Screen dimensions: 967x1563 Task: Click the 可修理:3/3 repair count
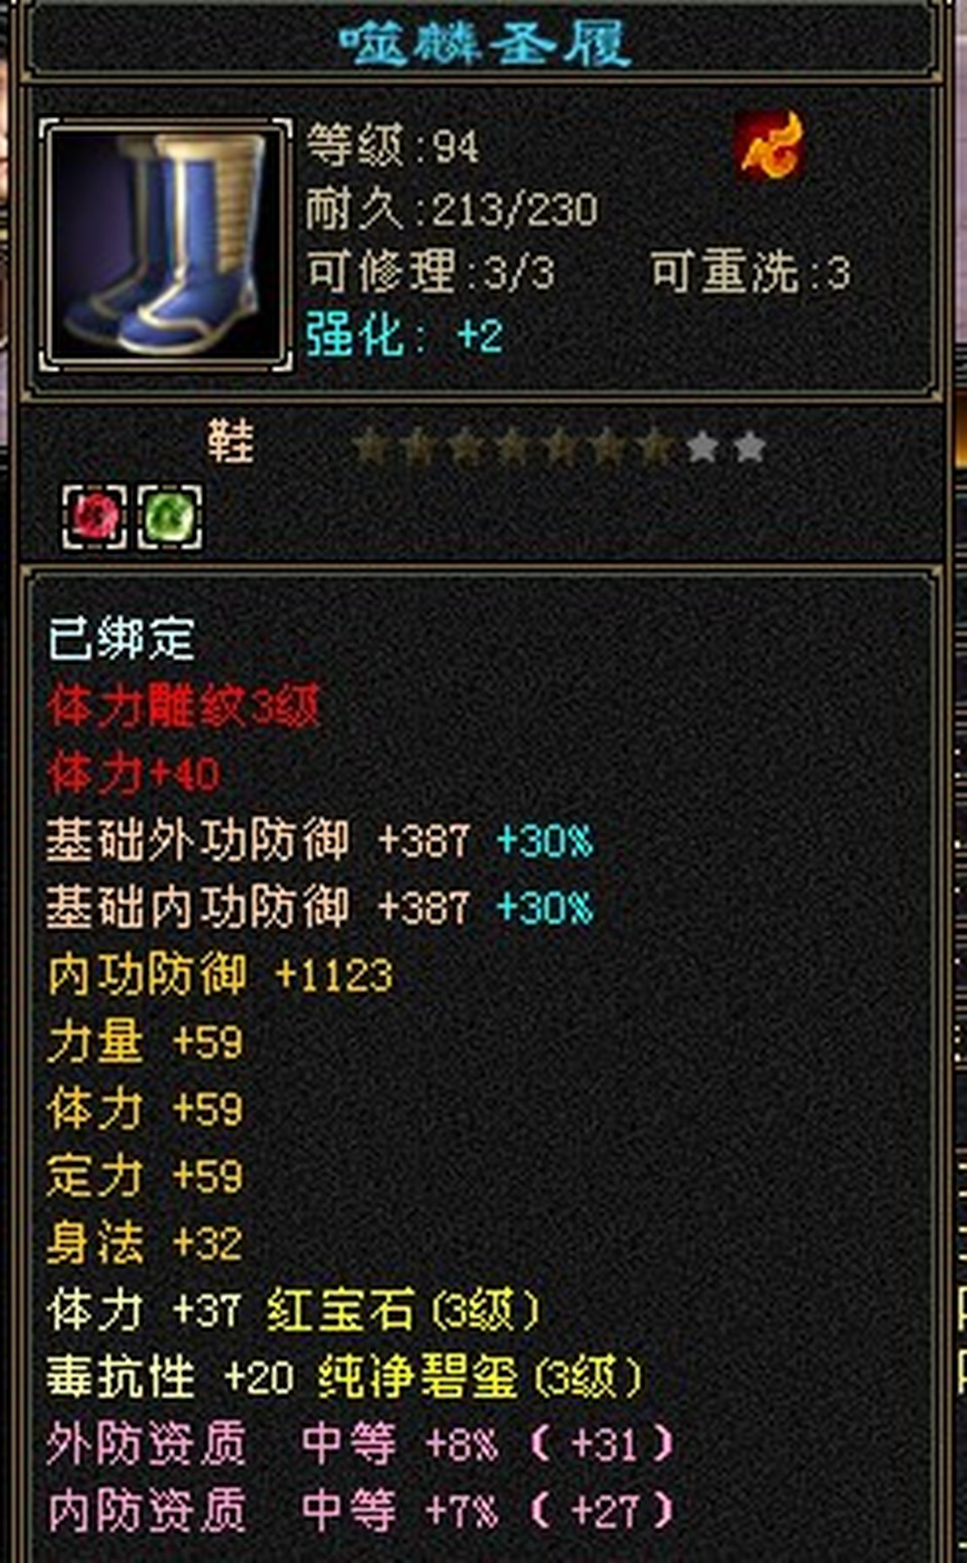tap(429, 272)
